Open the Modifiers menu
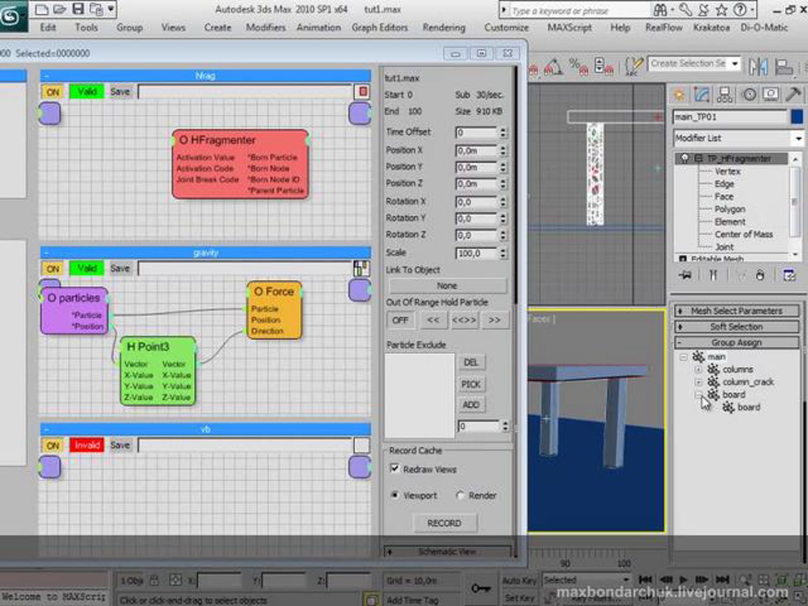The image size is (808, 606). (266, 27)
